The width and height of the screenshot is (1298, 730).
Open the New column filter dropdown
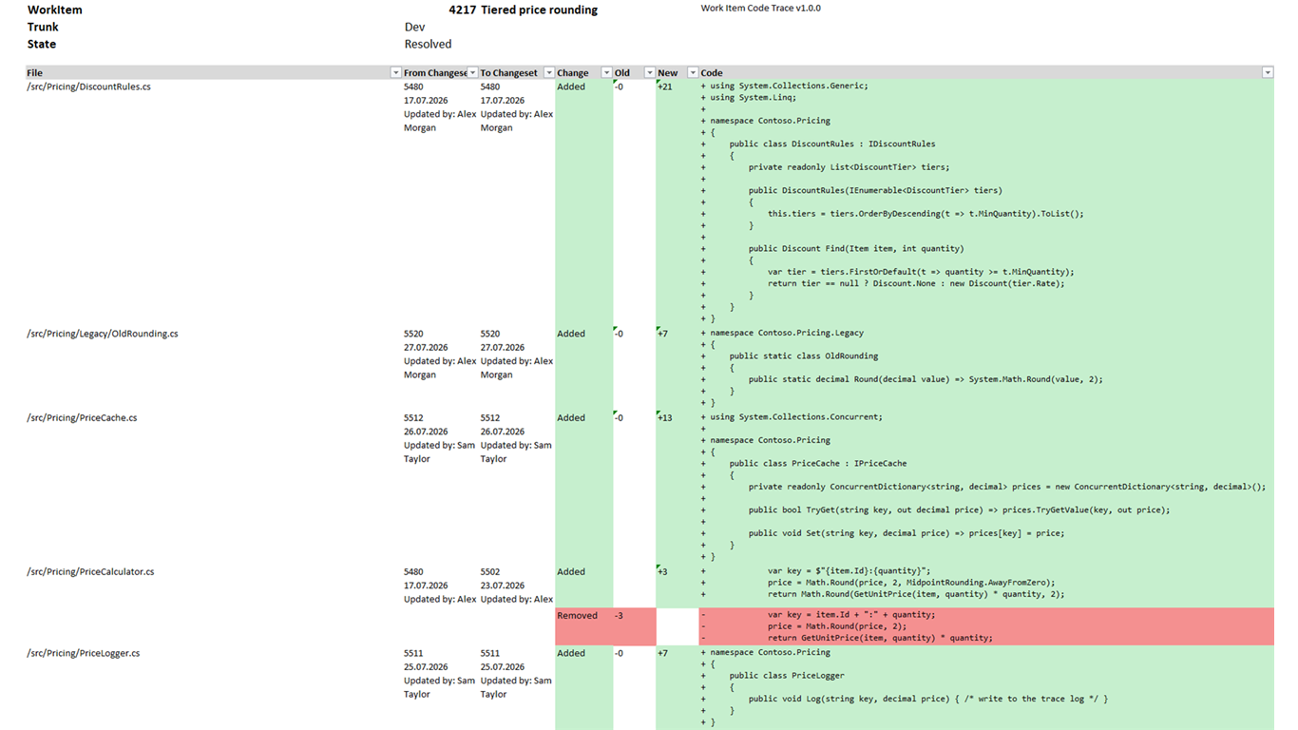point(693,73)
